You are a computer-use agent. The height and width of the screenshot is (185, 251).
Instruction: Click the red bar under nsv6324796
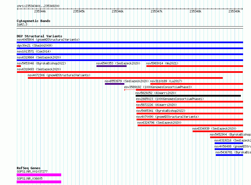pyautogui.click(x=190, y=125)
